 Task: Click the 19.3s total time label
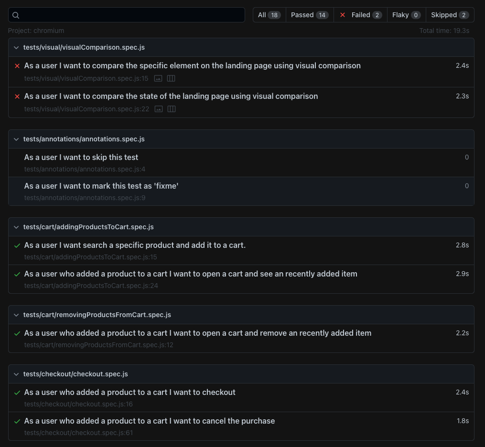click(x=444, y=30)
